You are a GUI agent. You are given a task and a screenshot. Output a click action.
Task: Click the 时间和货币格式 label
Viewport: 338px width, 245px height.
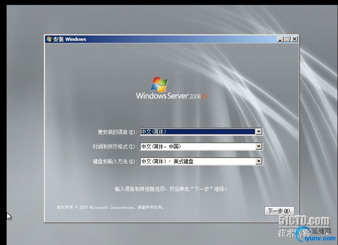coord(115,147)
